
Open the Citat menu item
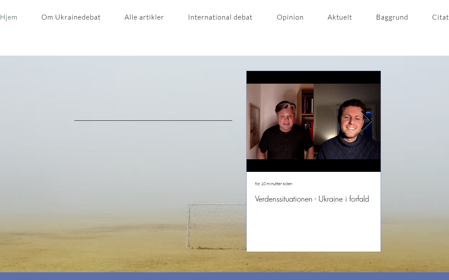pos(441,17)
